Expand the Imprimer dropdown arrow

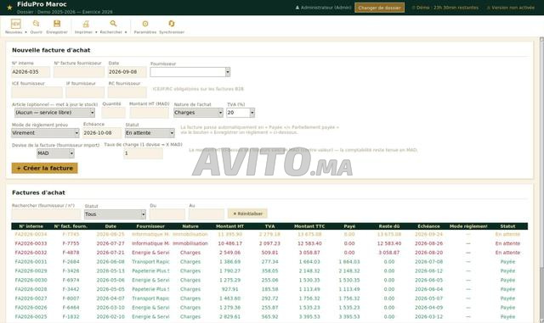[96, 32]
